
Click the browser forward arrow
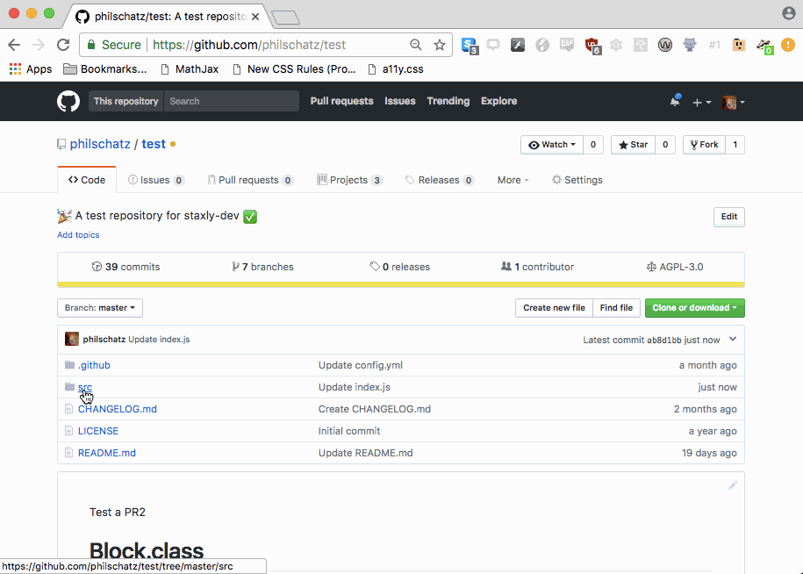(x=39, y=45)
